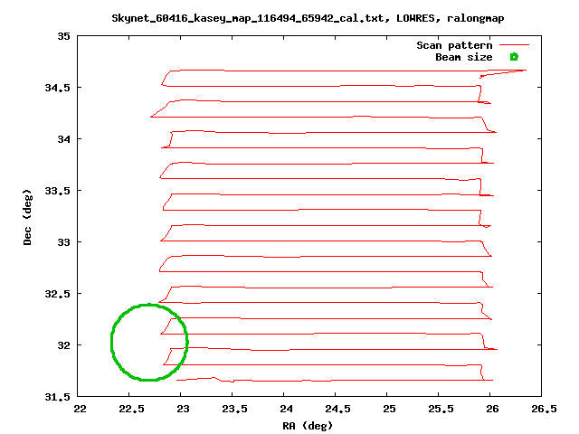
Task: Click the RA (deg) x-axis label
Action: (308, 425)
